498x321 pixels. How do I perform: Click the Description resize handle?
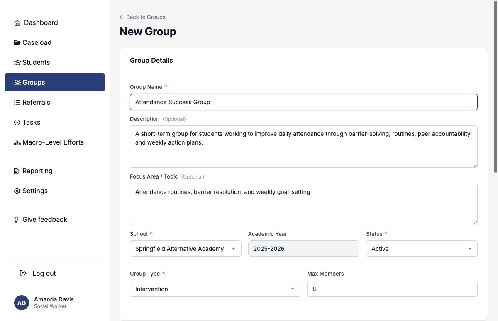[x=475, y=165]
